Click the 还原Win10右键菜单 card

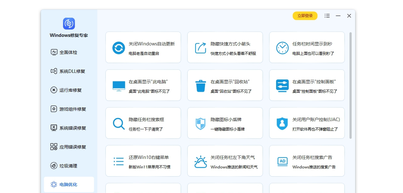pos(143,161)
